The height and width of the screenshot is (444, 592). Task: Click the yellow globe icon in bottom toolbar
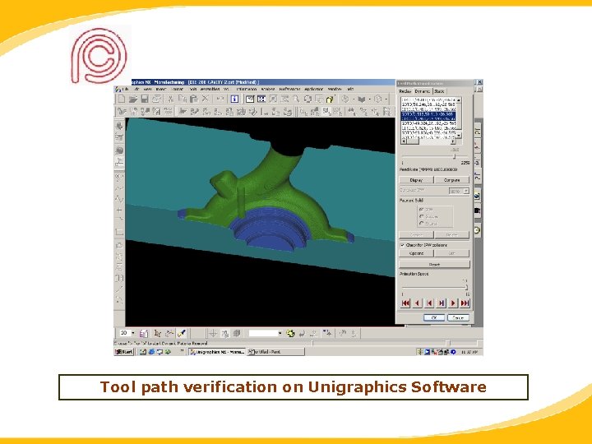click(290, 333)
